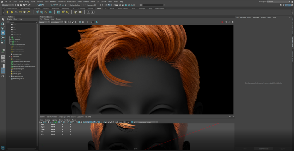The height and width of the screenshot is (151, 294).
Task: Click the blue cube Arnold volume shelf icon
Action: [x=50, y=12]
